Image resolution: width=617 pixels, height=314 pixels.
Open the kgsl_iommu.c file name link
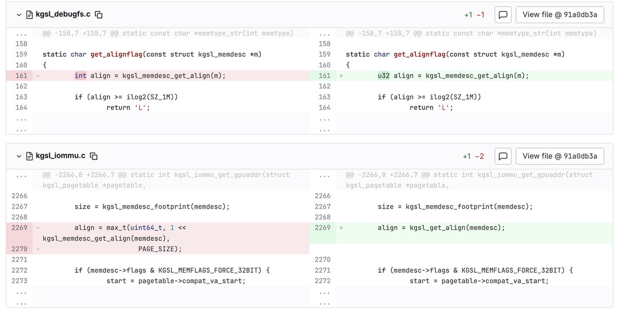pyautogui.click(x=60, y=156)
